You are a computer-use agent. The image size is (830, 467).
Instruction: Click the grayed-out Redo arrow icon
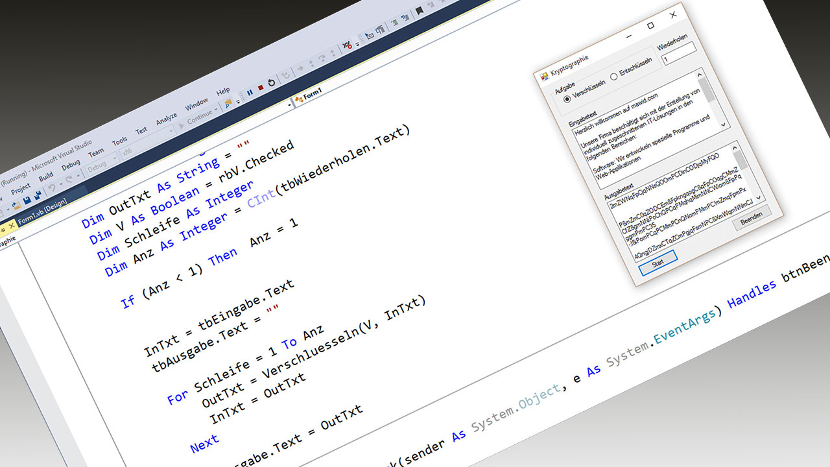click(71, 179)
